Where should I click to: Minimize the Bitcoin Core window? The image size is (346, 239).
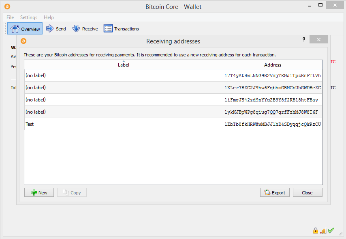pyautogui.click(x=310, y=6)
